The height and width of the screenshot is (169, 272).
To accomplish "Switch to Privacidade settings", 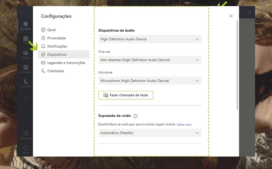I will click(56, 38).
